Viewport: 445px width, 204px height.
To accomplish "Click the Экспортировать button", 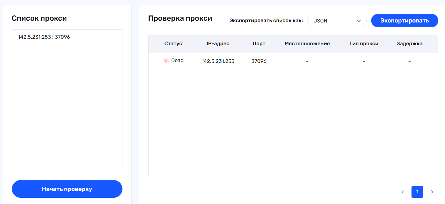I will [404, 21].
